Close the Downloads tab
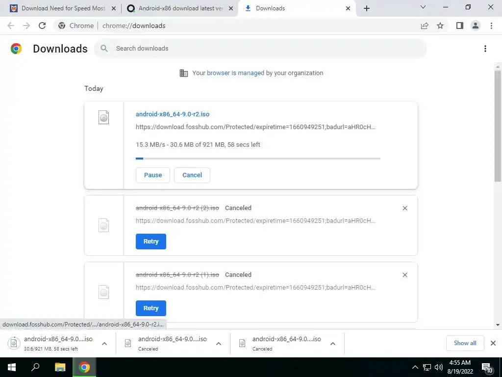 348,9
